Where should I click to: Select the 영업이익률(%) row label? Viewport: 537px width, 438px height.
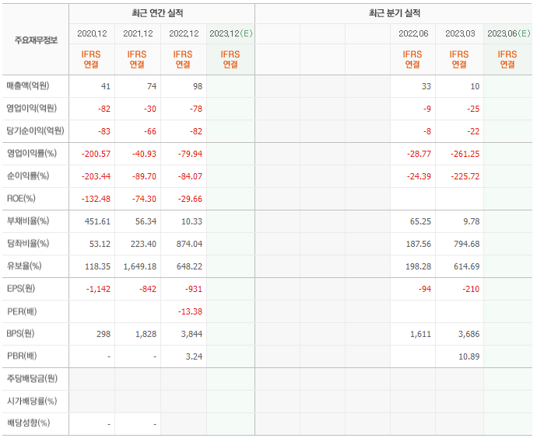click(31, 154)
